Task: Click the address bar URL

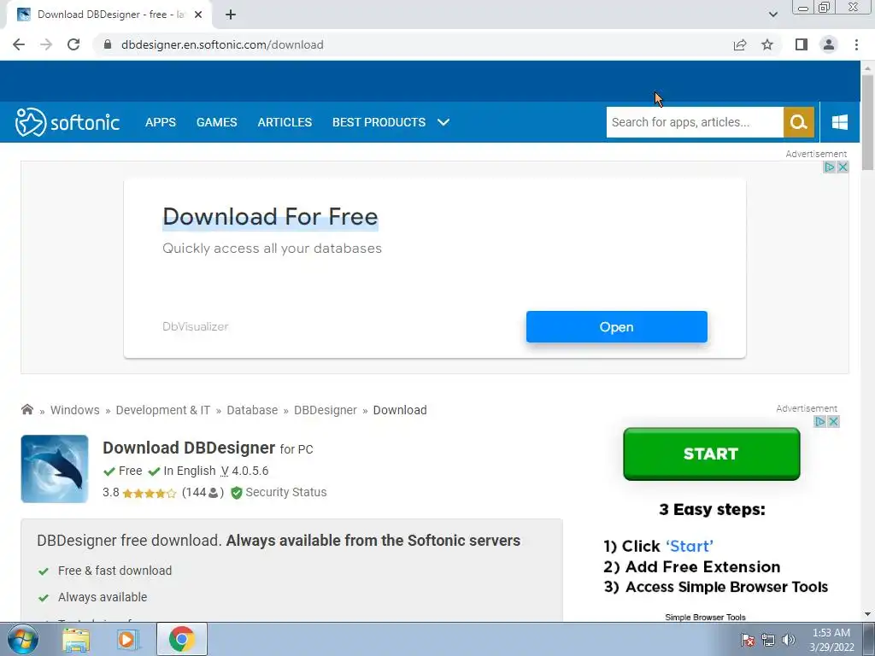Action: tap(222, 44)
